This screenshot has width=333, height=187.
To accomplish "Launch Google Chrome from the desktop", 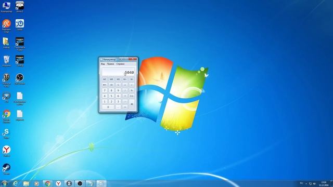I will point(7,116).
